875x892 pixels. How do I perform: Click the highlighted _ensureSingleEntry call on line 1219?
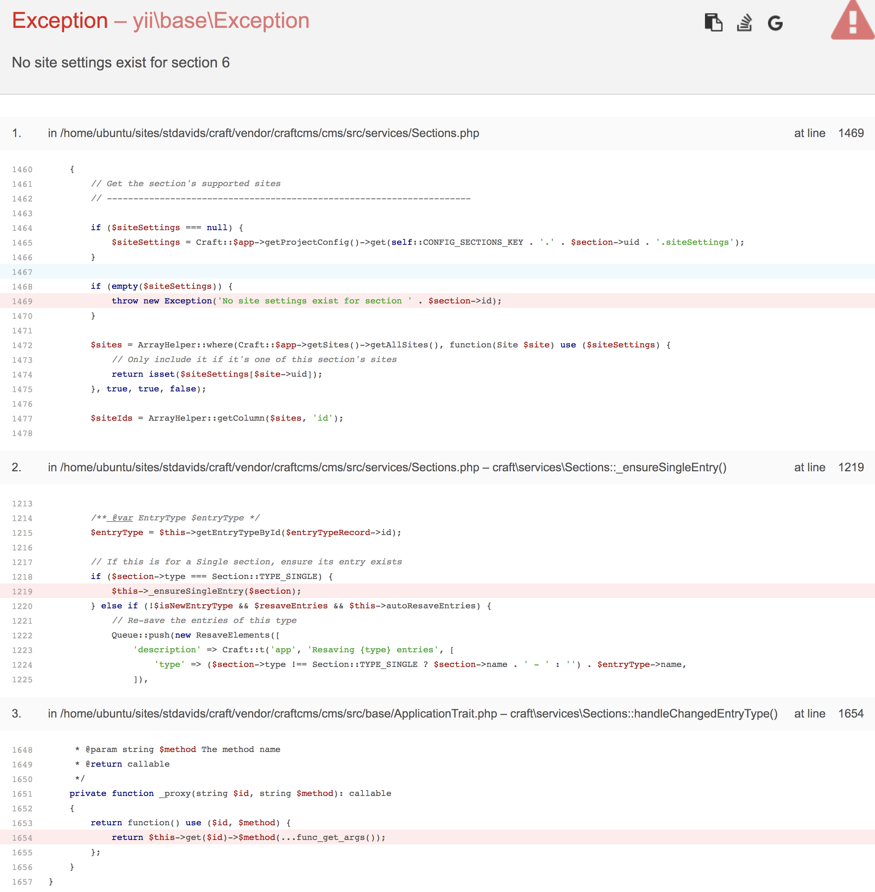tap(206, 591)
